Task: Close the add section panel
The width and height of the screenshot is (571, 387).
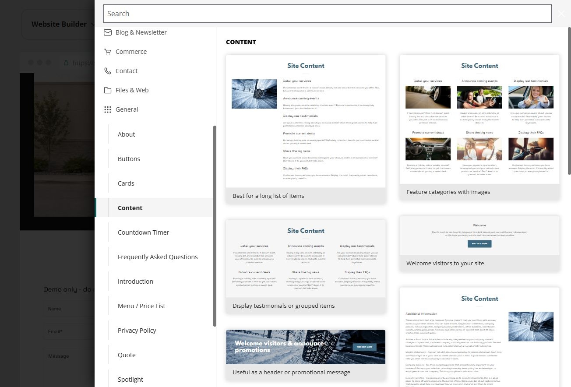Action: pos(561,14)
